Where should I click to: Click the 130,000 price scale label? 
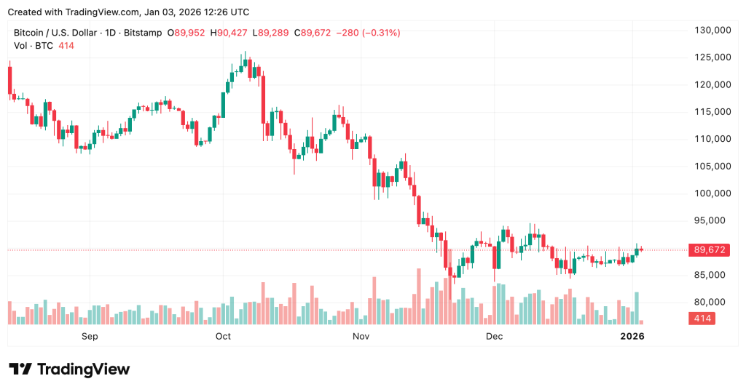click(711, 31)
